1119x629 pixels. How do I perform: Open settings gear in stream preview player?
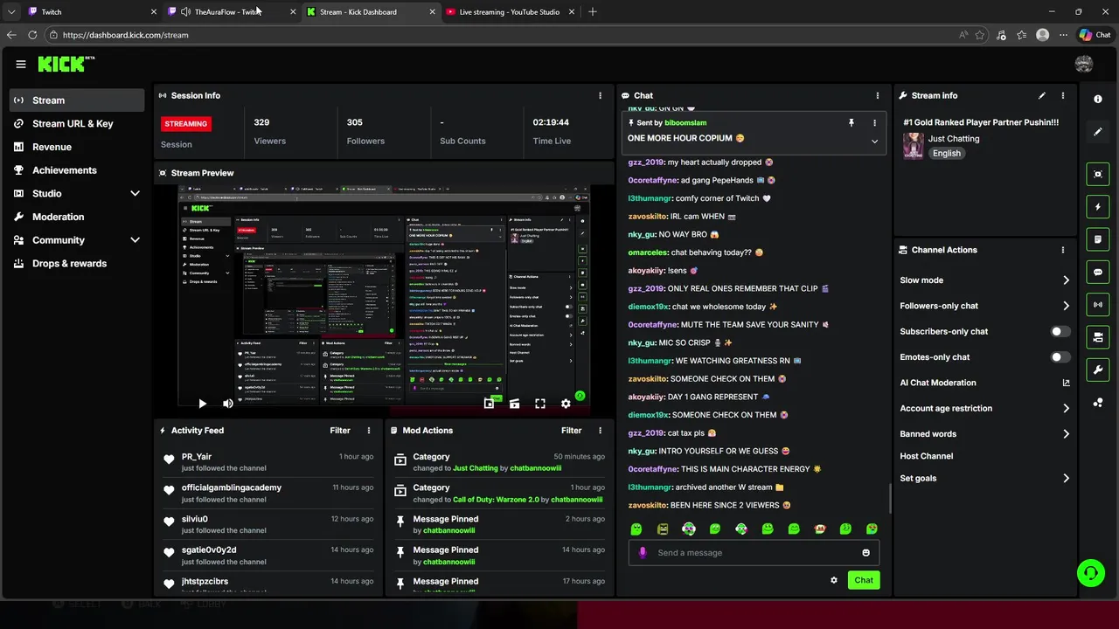coord(566,404)
